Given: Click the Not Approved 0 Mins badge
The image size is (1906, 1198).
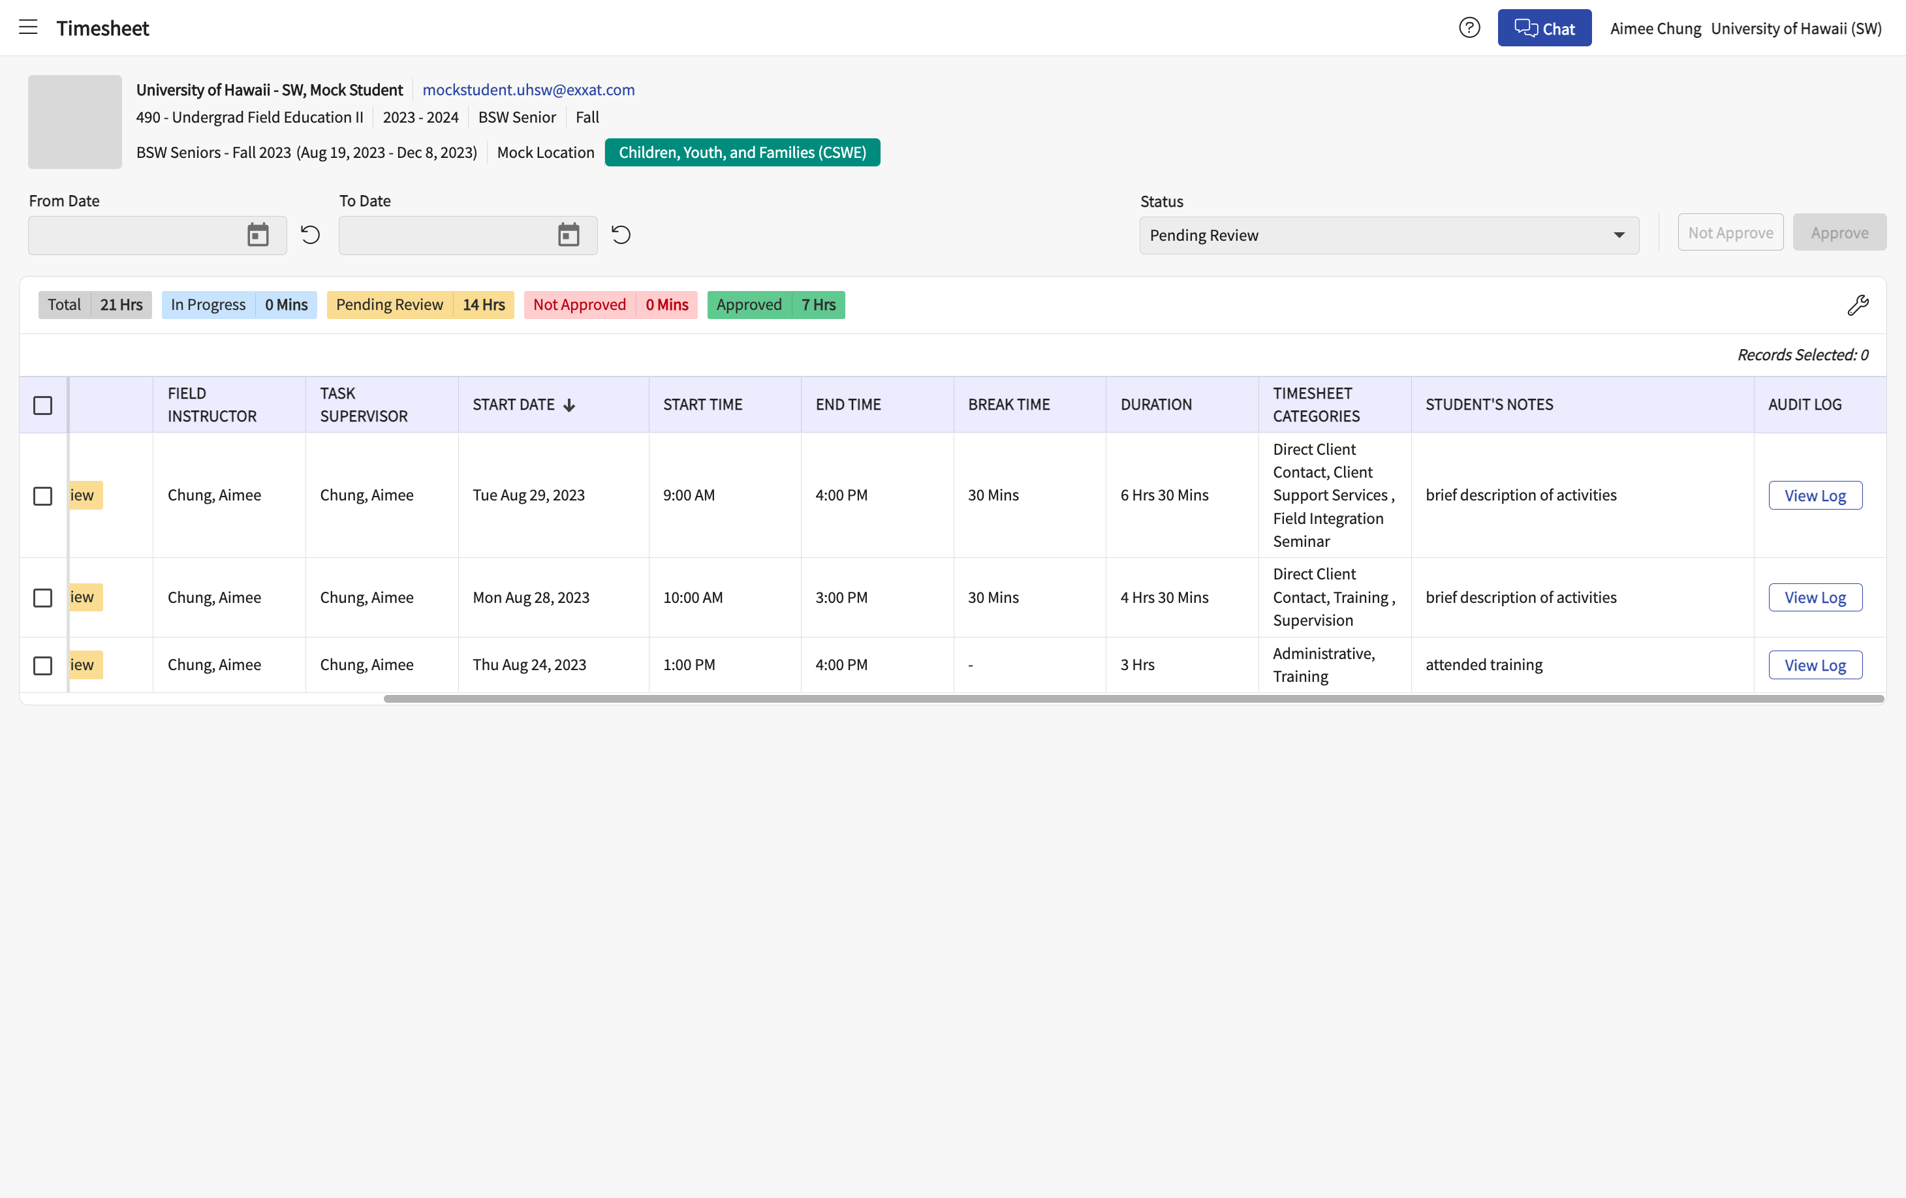Looking at the screenshot, I should pos(610,305).
